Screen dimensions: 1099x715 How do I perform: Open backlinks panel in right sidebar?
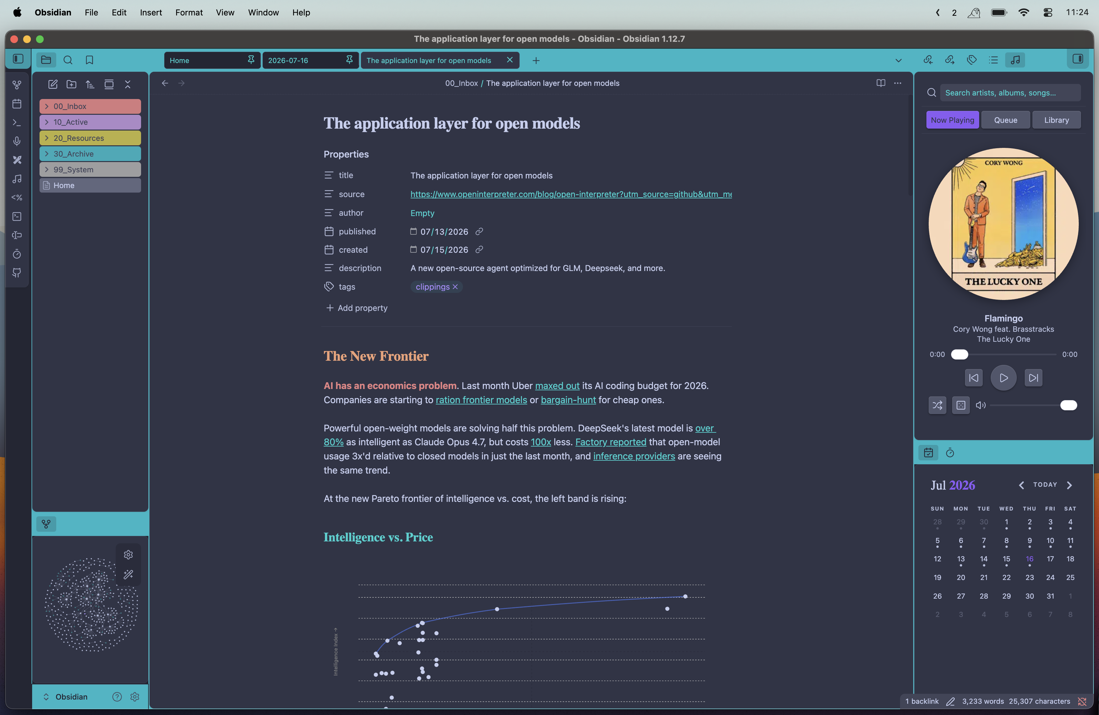[928, 60]
